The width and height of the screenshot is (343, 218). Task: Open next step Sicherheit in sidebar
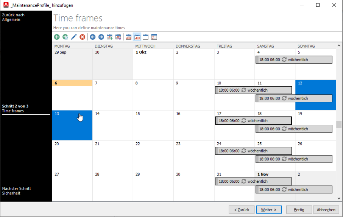[16, 191]
